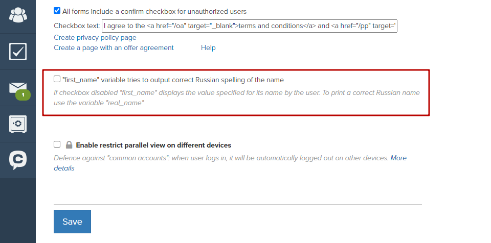Click the blue Save button
The image size is (491, 243).
(x=72, y=222)
